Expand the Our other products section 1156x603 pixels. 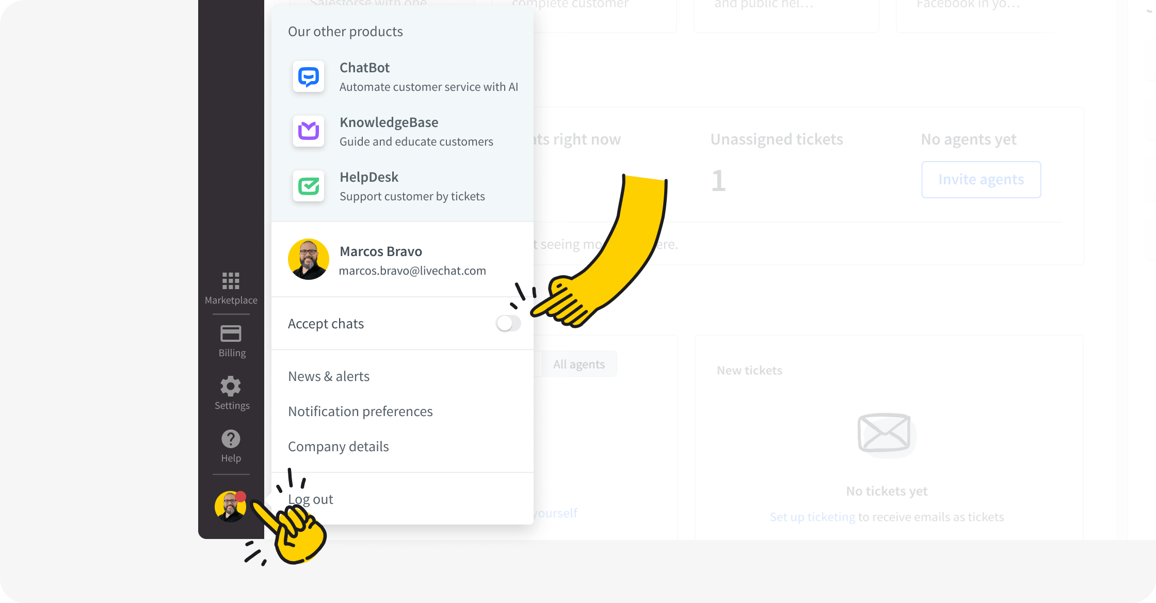coord(346,31)
